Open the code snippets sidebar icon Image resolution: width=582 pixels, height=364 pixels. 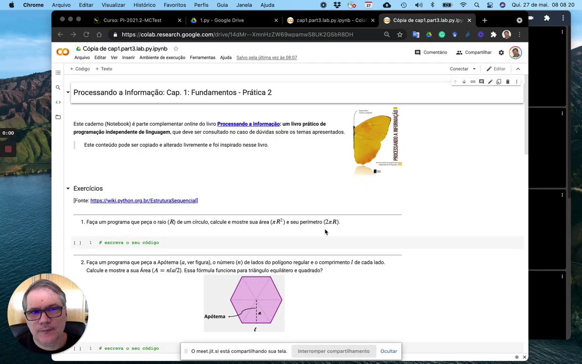pyautogui.click(x=58, y=102)
